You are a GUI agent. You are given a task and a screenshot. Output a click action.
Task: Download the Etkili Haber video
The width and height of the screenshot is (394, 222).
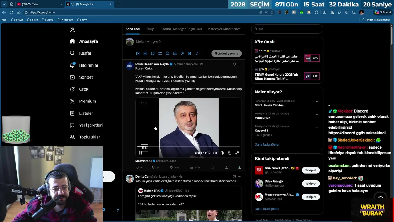pyautogui.click(x=240, y=167)
